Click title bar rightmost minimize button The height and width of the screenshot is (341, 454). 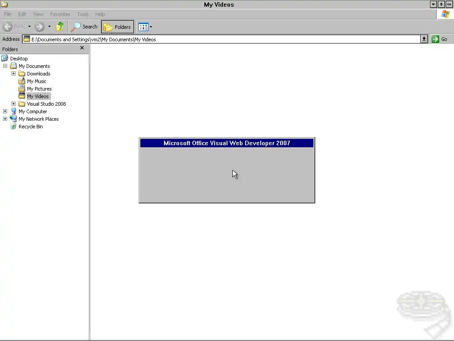pyautogui.click(x=449, y=4)
